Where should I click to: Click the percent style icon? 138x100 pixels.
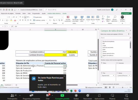54,20
